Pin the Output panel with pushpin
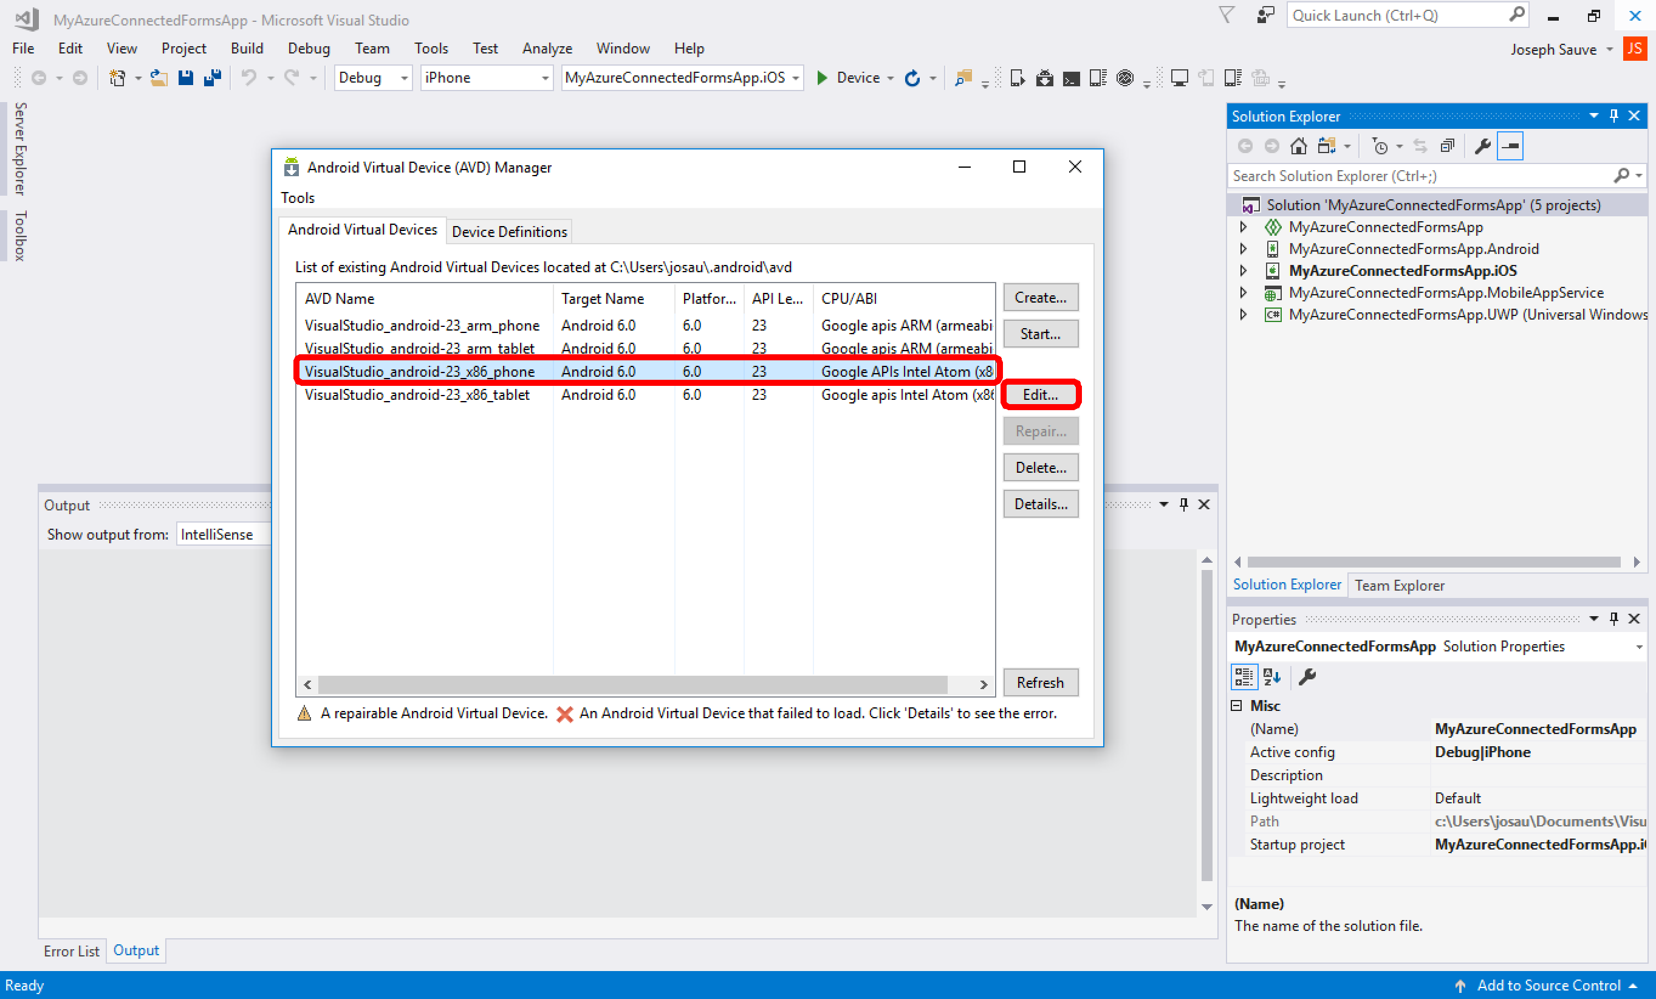The image size is (1656, 999). coord(1184,504)
